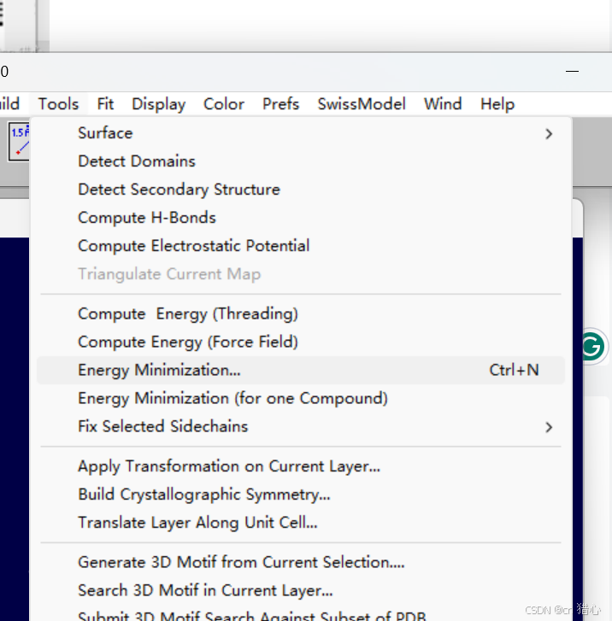
Task: Choose Detect Secondary Structure
Action: click(301, 190)
